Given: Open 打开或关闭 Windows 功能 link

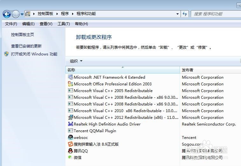Looking at the screenshot, I should pos(34,54).
